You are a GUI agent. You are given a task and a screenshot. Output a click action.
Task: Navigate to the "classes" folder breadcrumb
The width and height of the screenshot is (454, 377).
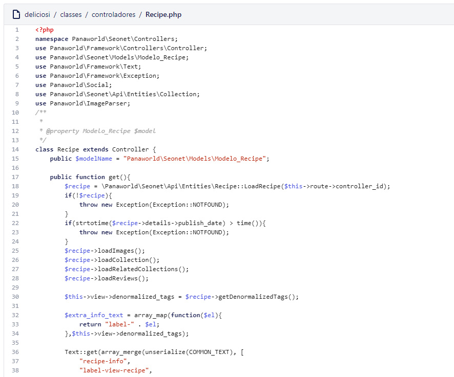point(71,14)
